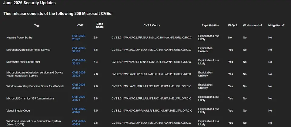The width and height of the screenshot is (291, 127).
Task: Click the 7.5 base score
Action: pos(96,111)
